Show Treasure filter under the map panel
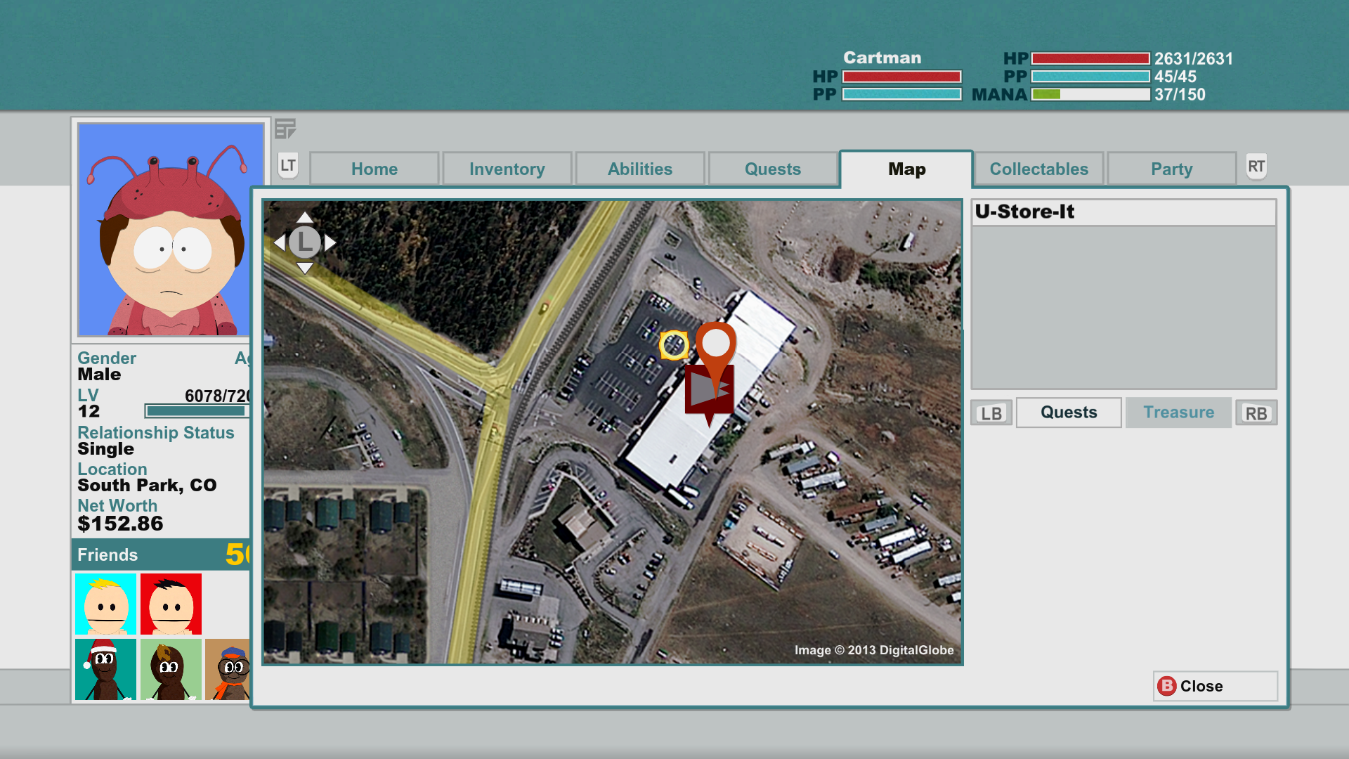This screenshot has height=759, width=1349. click(x=1178, y=413)
